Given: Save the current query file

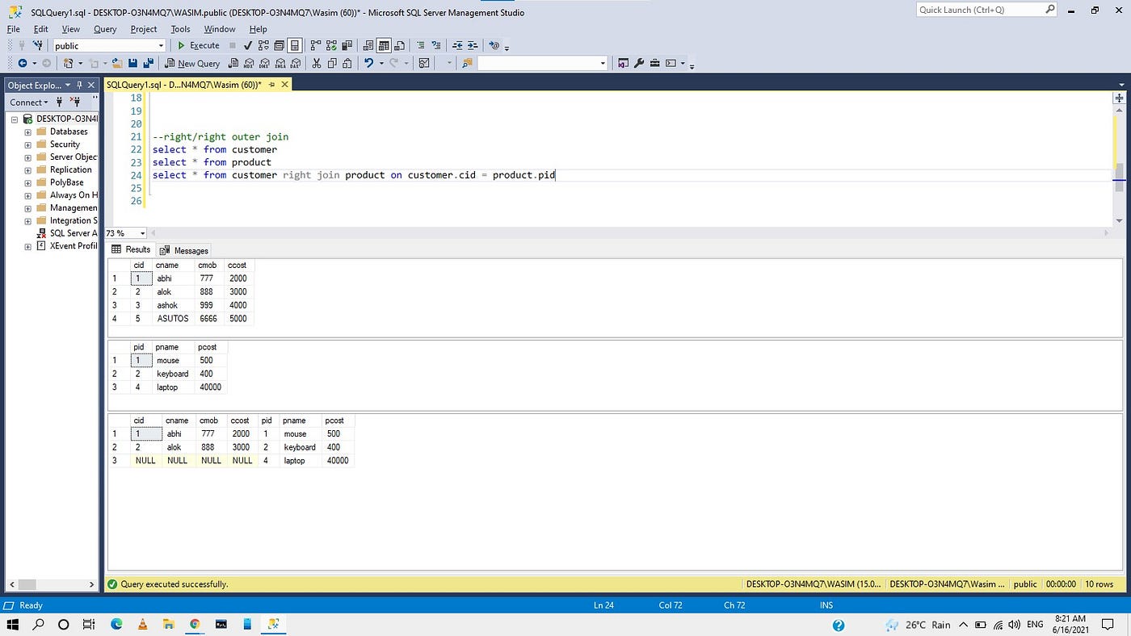Looking at the screenshot, I should click(132, 63).
